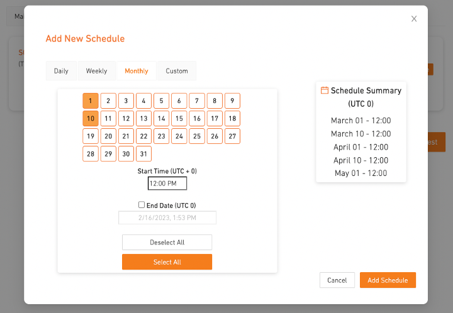Choose day 28 in the monthly grid
The image size is (453, 313).
(91, 153)
